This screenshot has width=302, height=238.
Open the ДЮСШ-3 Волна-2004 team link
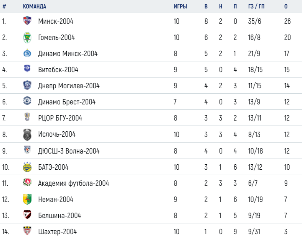click(69, 151)
